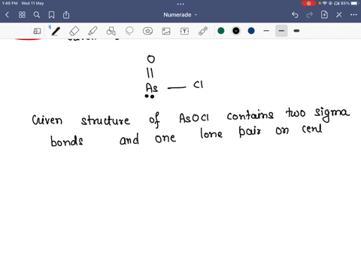Pick the black pen color
This screenshot has width=361, height=271.
[x=236, y=31]
